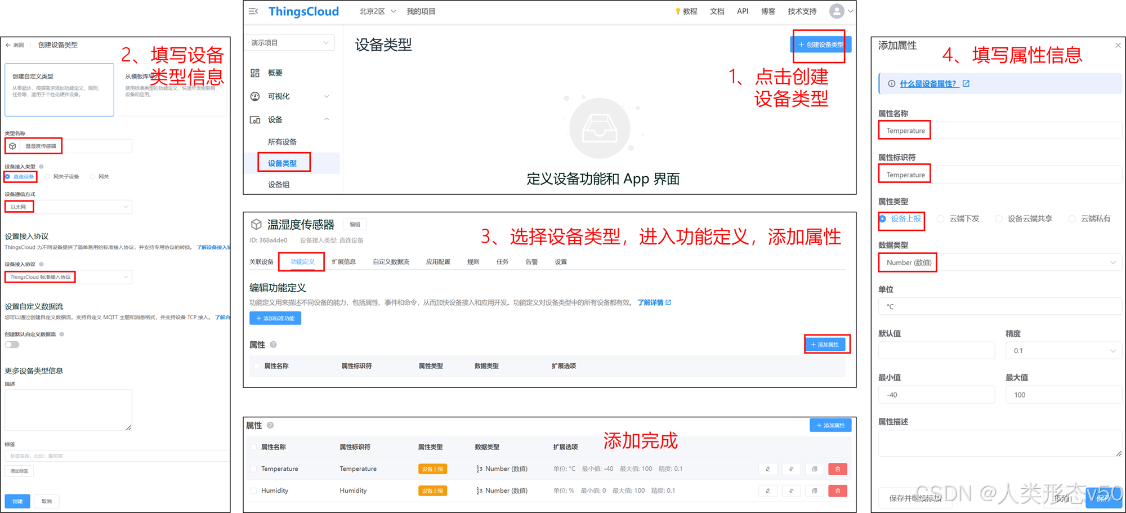1126x513 pixels.
Task: Click the back arrow 返回 in create panel
Action: (x=15, y=45)
